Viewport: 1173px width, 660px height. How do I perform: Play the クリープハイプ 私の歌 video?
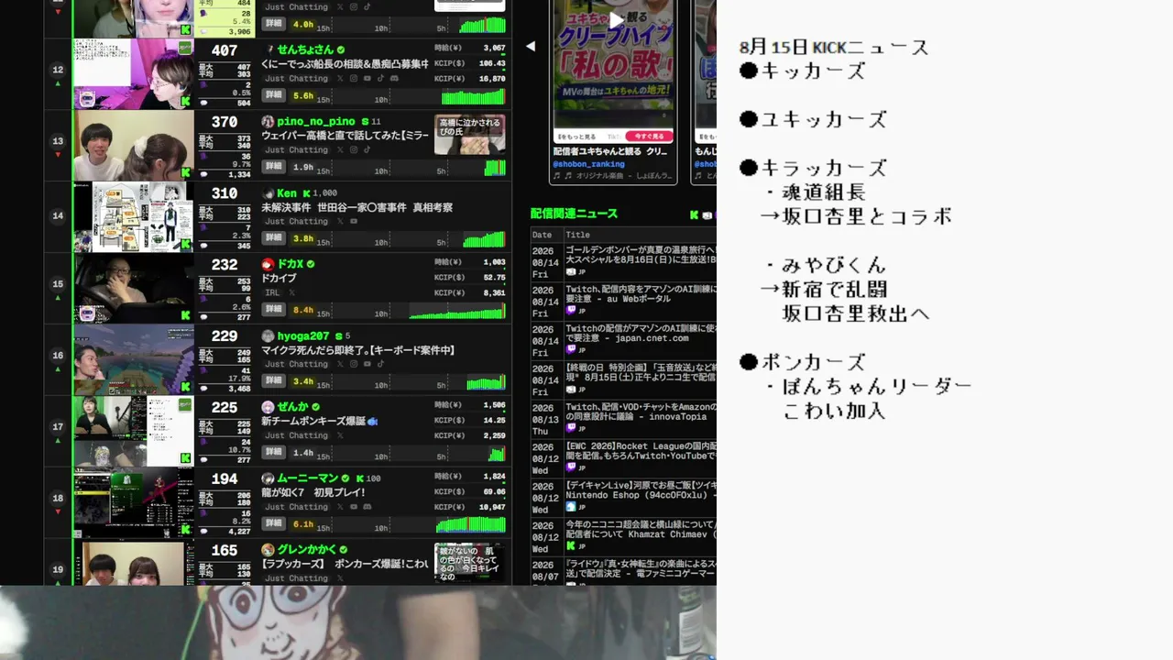[x=617, y=19]
